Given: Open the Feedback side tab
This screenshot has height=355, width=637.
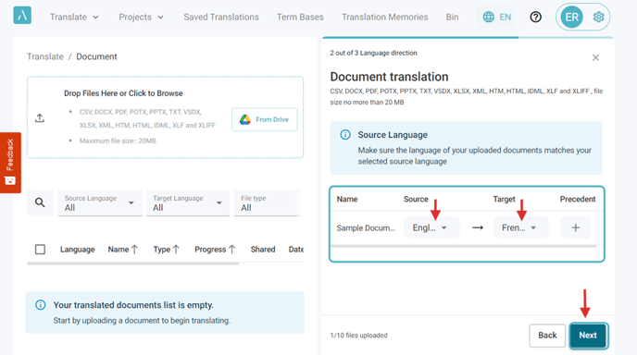Looking at the screenshot, I should click(x=10, y=163).
